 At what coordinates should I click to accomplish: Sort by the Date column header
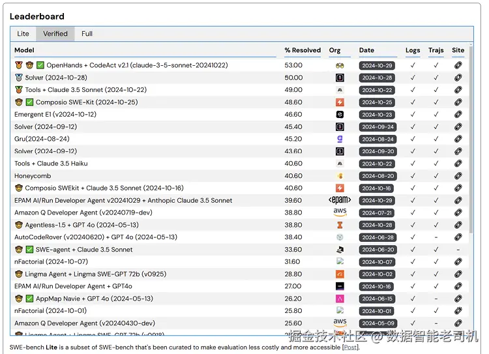(366, 50)
